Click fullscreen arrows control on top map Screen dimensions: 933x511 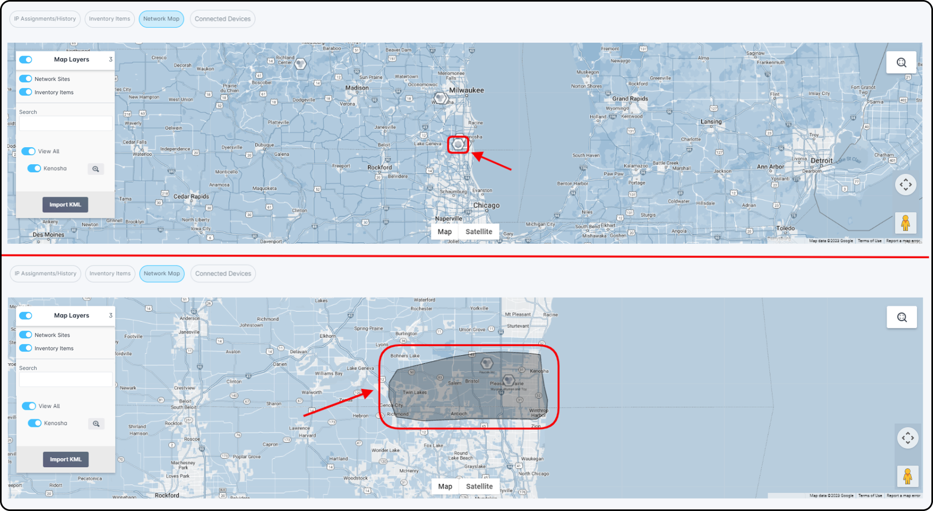tap(906, 185)
